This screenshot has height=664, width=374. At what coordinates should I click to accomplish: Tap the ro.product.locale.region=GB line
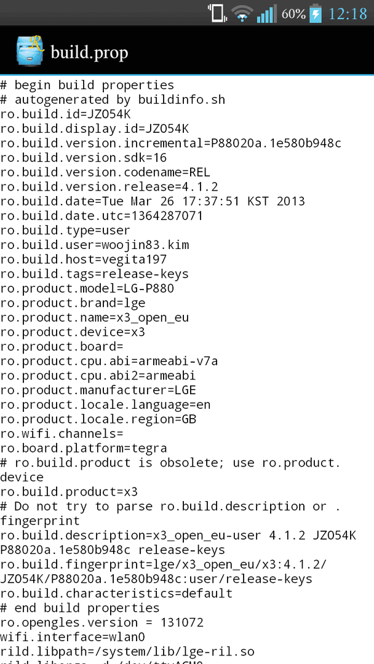(x=98, y=419)
